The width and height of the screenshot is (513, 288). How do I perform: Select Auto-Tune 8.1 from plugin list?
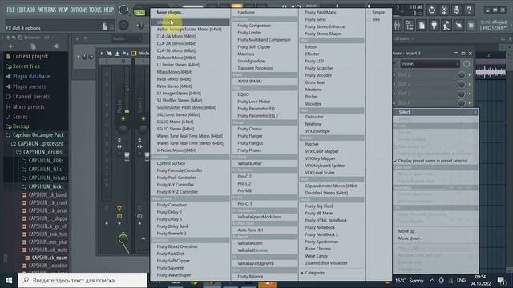click(x=250, y=230)
